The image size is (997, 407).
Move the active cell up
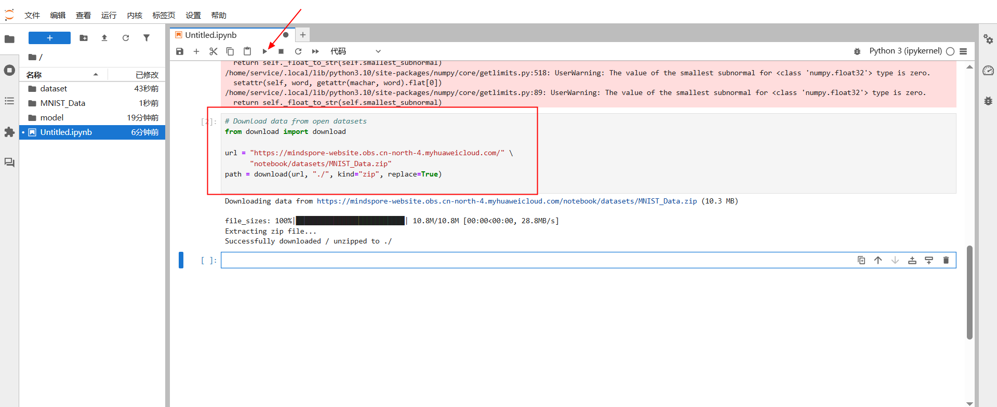pos(878,260)
